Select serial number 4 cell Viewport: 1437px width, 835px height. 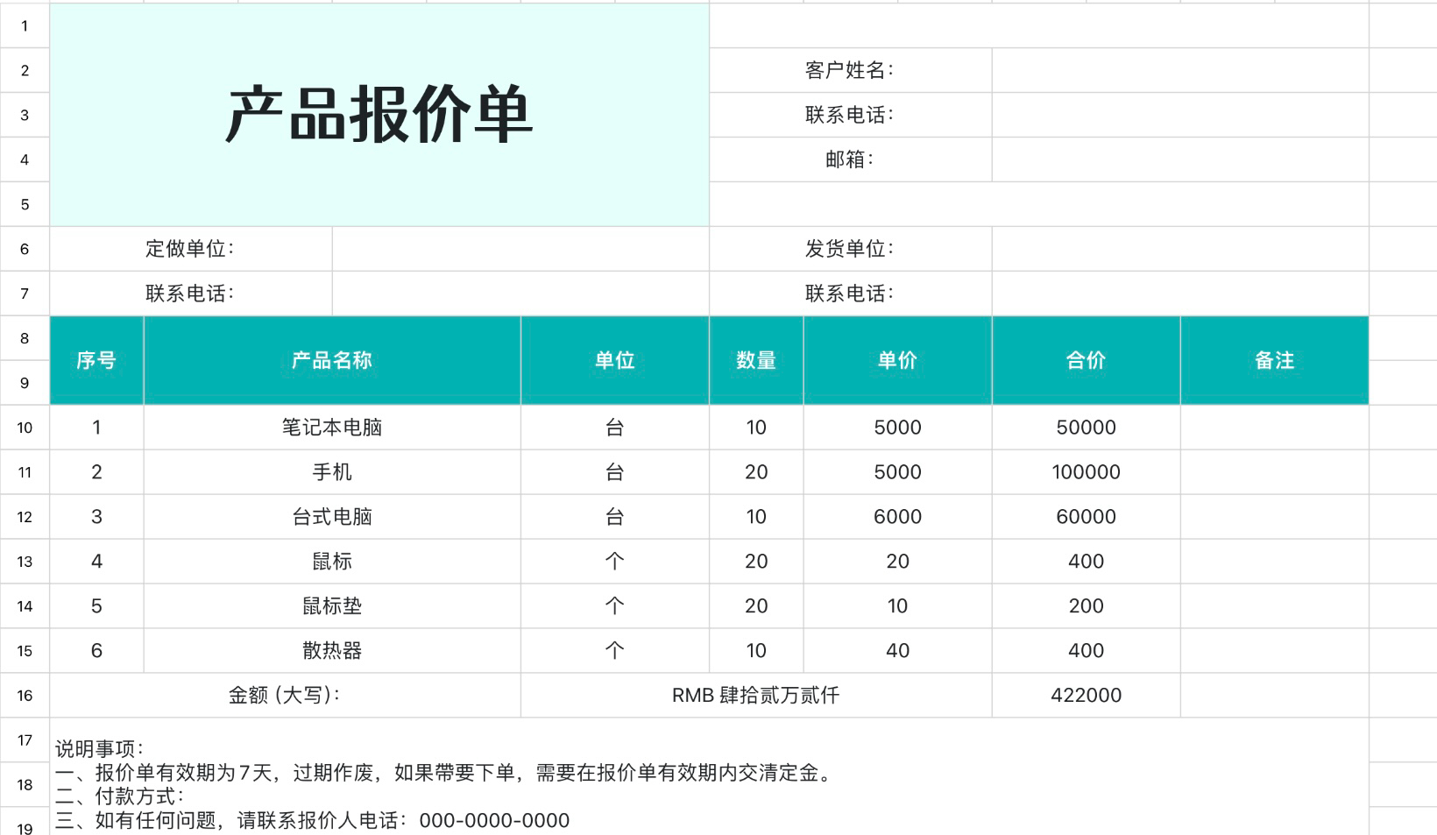(96, 562)
